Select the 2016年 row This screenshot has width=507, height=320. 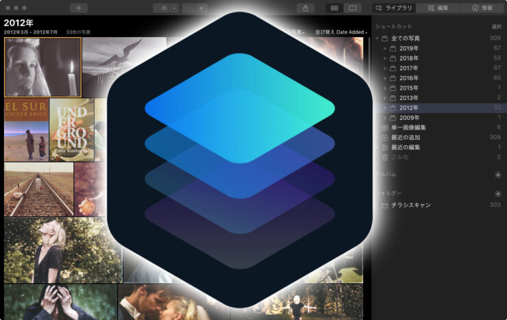(438, 78)
